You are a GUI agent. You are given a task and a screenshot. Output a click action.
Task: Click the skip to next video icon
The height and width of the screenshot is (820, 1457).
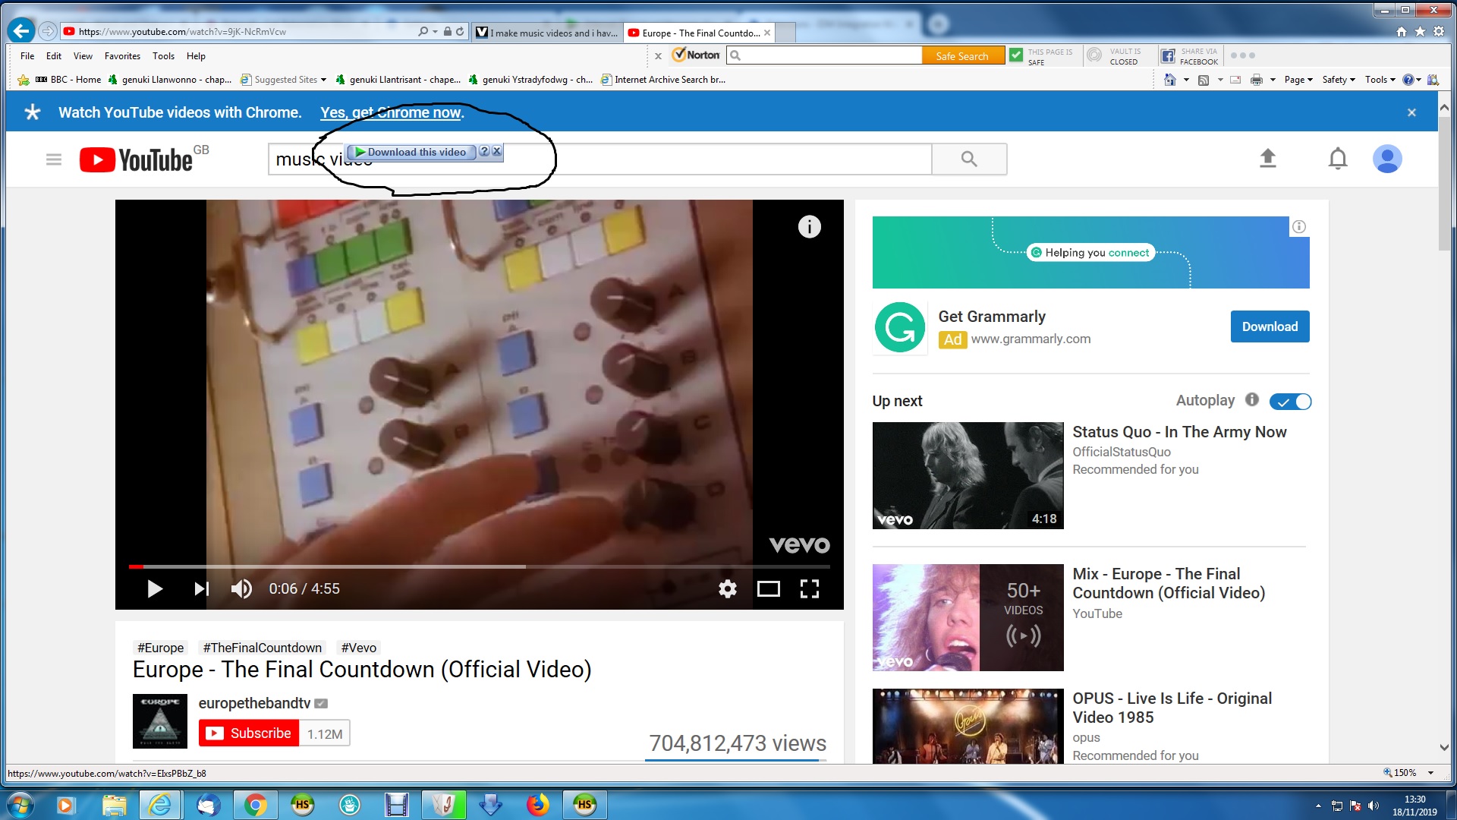coord(201,589)
